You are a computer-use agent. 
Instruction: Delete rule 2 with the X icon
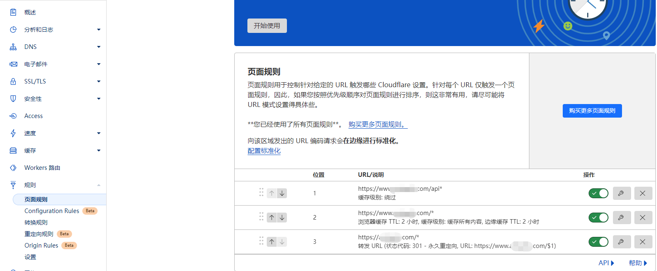point(643,218)
